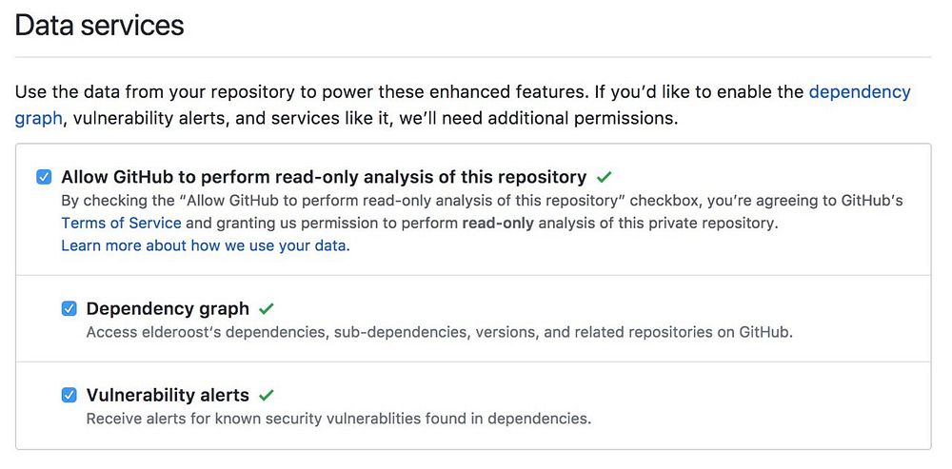This screenshot has height=469, width=952.
Task: Click the bold 'Dependency graph' label
Action: pyautogui.click(x=168, y=308)
